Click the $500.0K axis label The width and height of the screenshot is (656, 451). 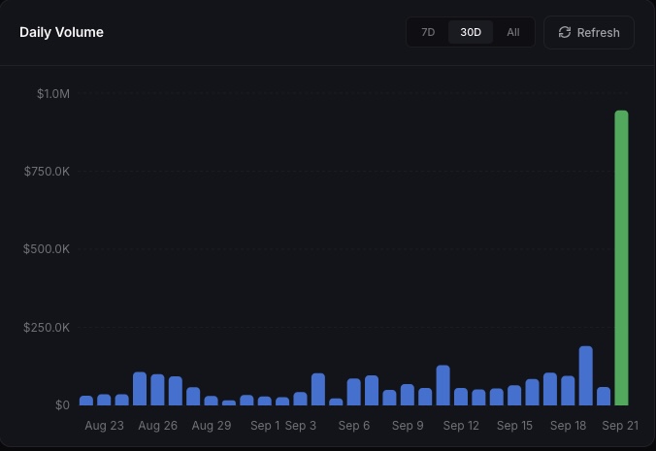pyautogui.click(x=47, y=249)
